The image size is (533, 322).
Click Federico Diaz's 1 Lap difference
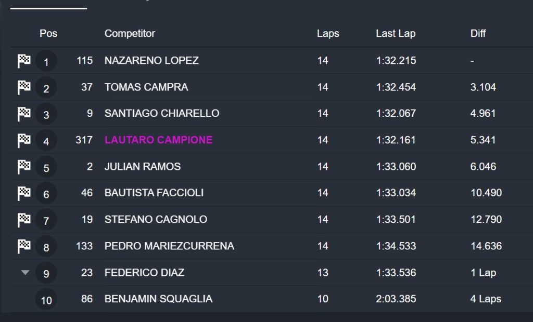483,272
